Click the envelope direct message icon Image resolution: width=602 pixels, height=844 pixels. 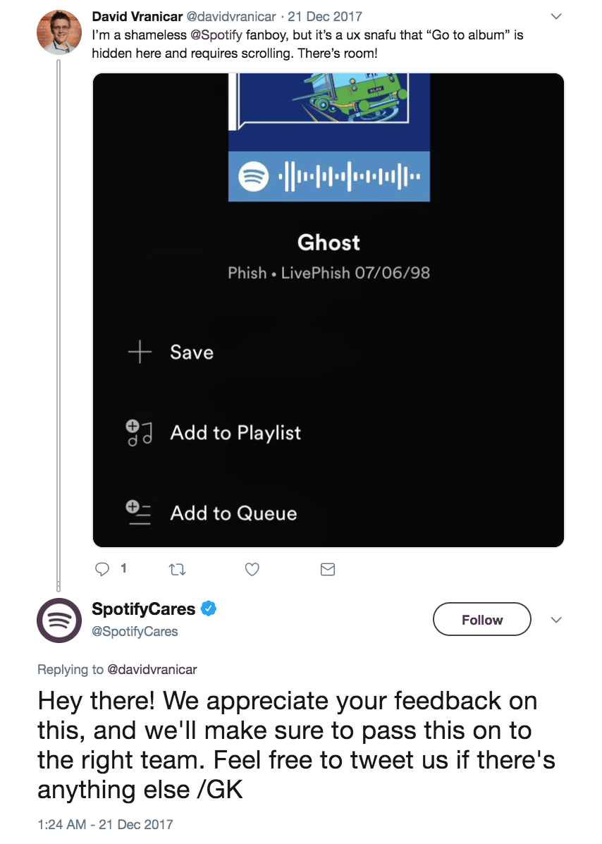click(x=327, y=569)
